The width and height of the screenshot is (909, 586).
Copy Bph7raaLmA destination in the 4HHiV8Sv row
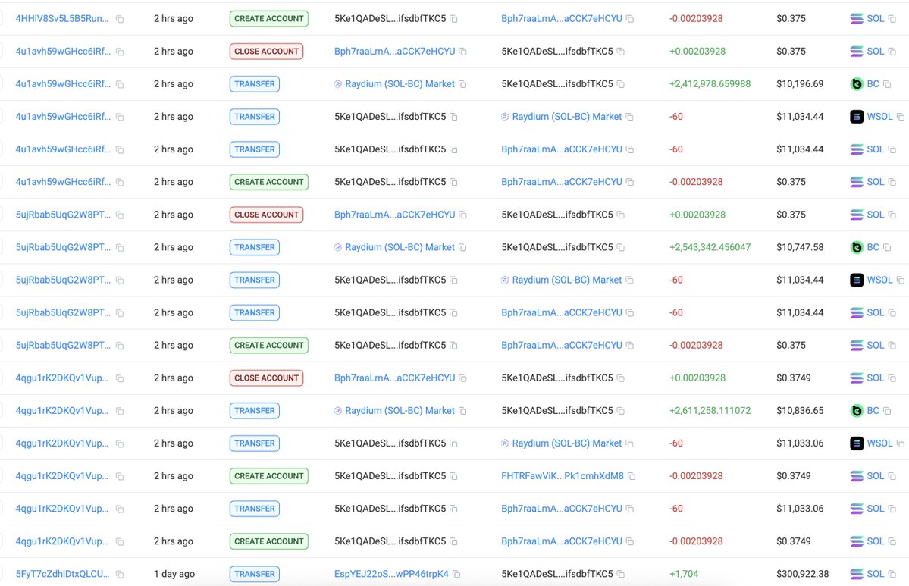629,19
